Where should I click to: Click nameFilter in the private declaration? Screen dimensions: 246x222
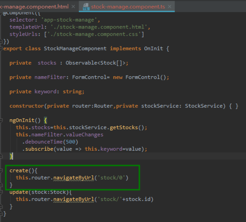click(50, 77)
